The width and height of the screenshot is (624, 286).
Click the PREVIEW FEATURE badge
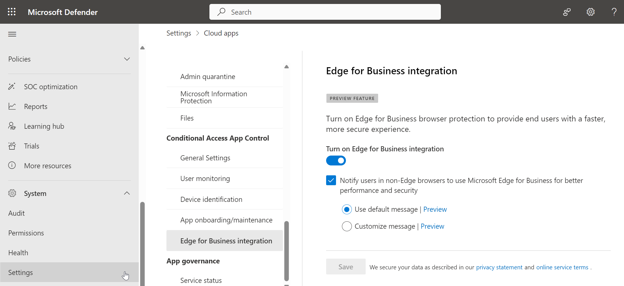click(x=352, y=98)
